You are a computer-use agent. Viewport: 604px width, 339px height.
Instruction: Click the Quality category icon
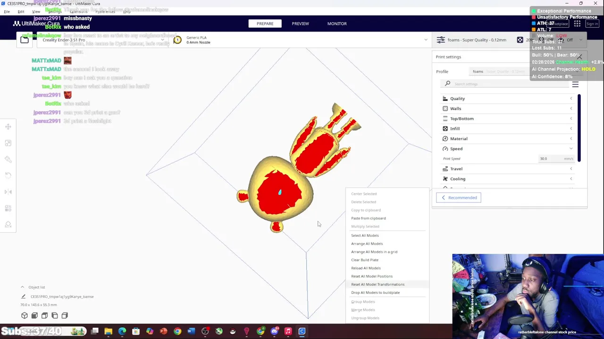[445, 98]
